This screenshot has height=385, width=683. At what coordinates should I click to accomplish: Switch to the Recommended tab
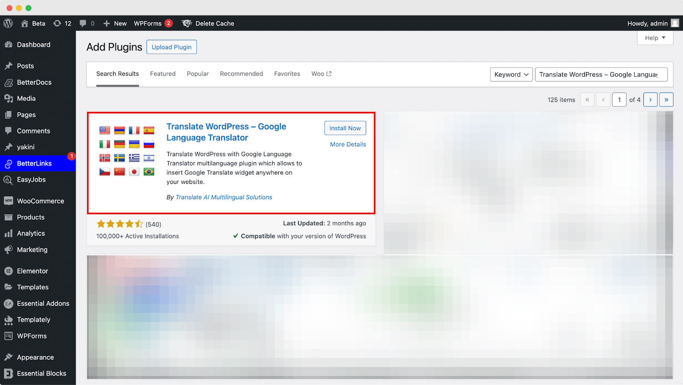click(242, 74)
